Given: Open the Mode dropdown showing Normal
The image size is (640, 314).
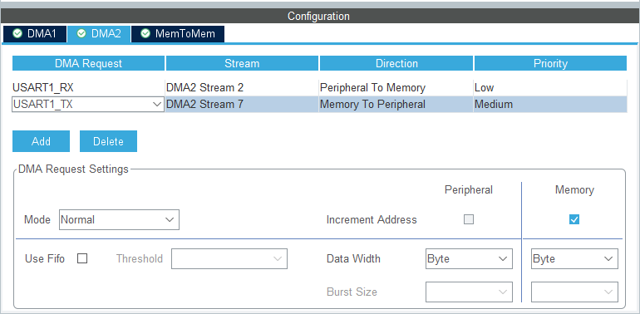Looking at the screenshot, I should tap(119, 220).
